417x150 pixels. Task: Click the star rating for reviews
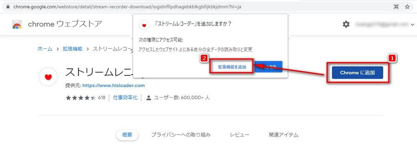point(81,98)
